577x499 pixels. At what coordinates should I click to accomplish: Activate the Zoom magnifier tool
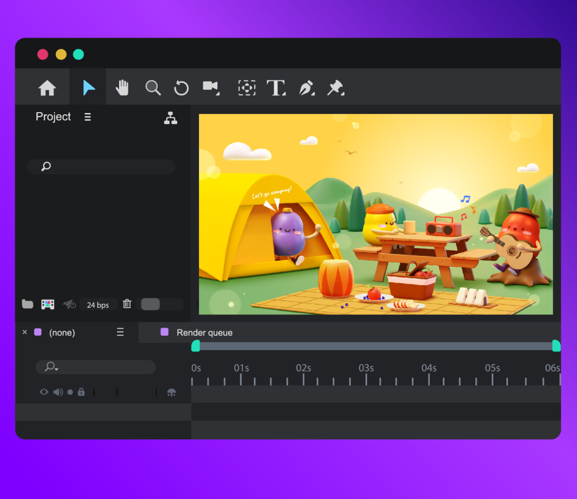pos(152,87)
